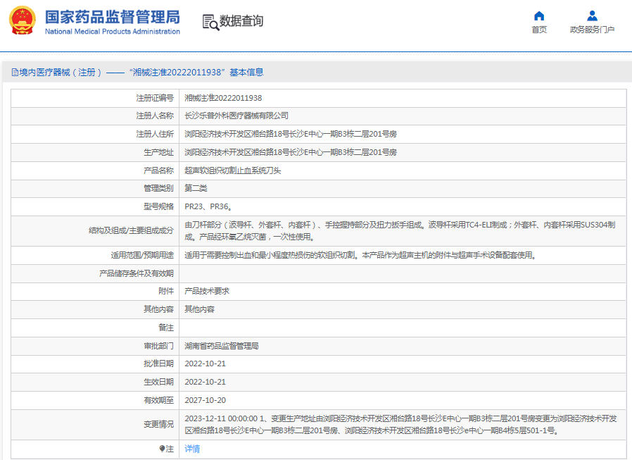Click the 第二类 category value
632x460 pixels.
pos(196,188)
